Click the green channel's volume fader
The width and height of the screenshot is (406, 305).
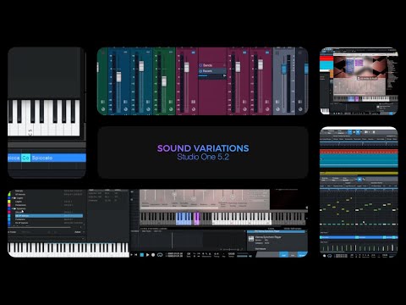coord(164,81)
